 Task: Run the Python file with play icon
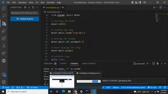pyautogui.click(x=154, y=7)
